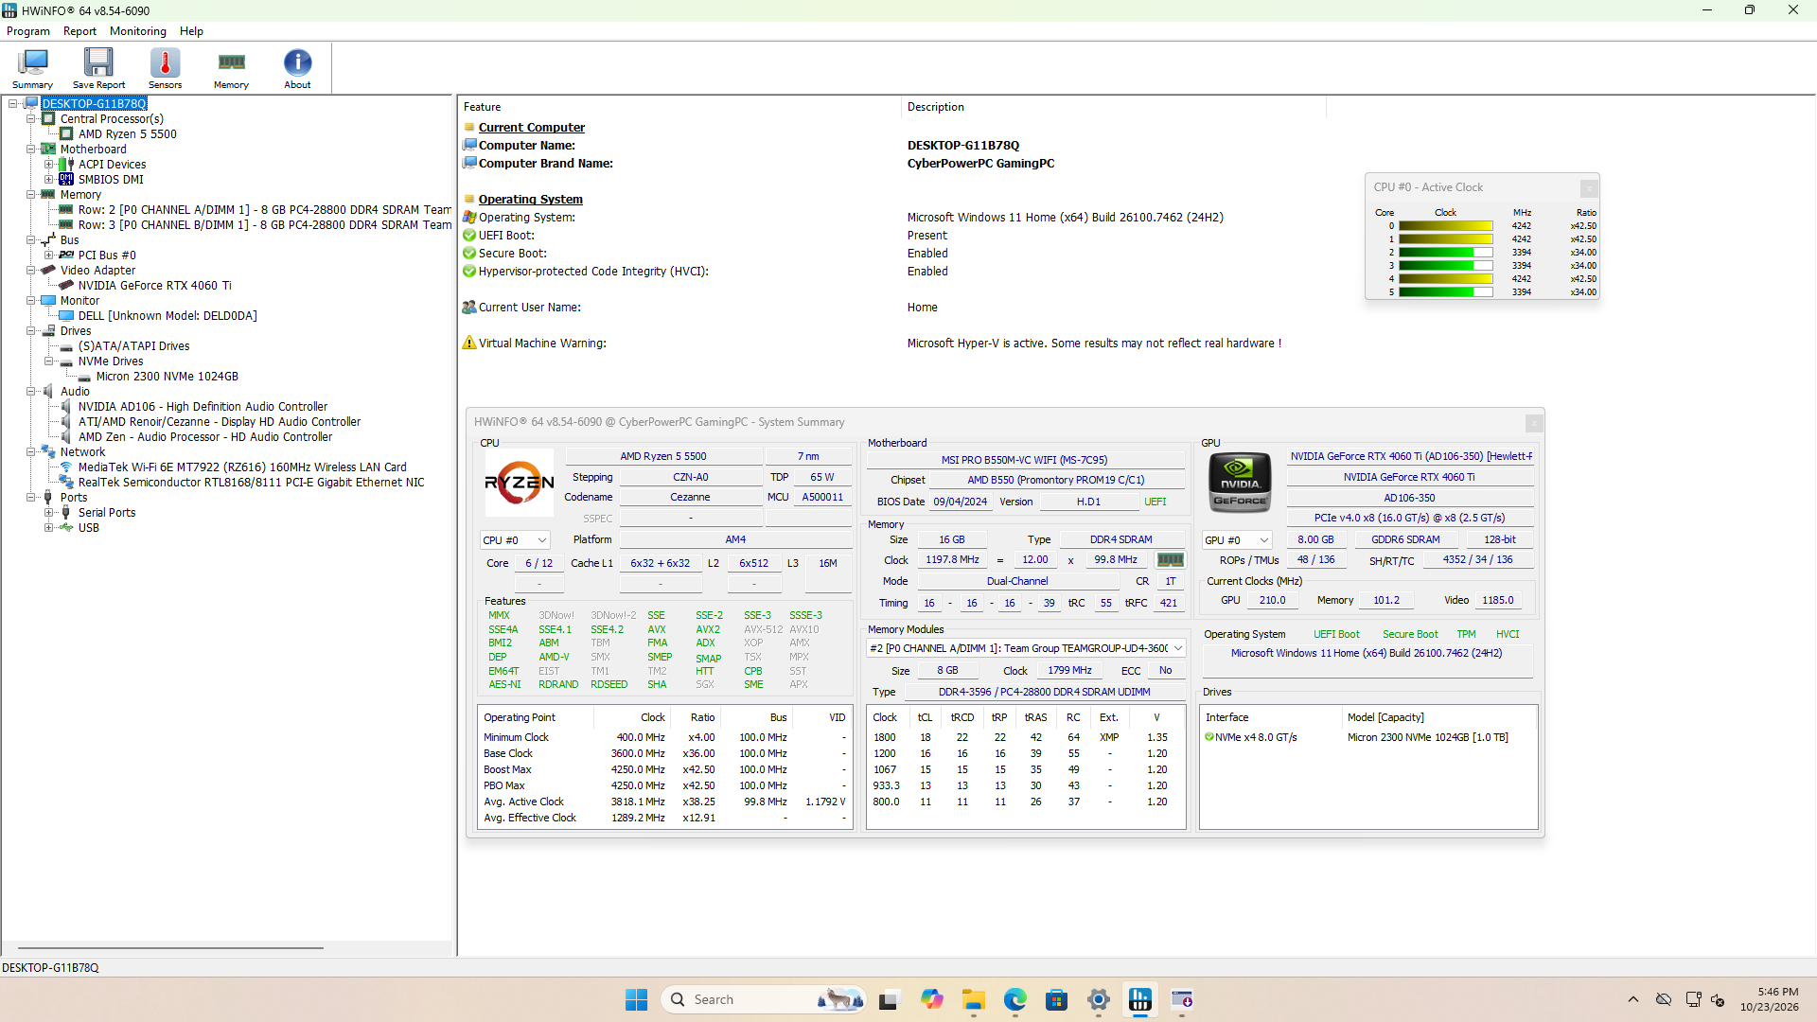
Task: Select AMD Ryzen 5 5500 in tree
Action: coord(127,134)
